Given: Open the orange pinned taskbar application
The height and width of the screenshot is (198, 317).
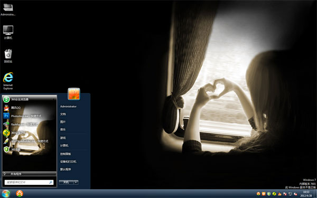Looking at the screenshot, I should tap(20, 194).
